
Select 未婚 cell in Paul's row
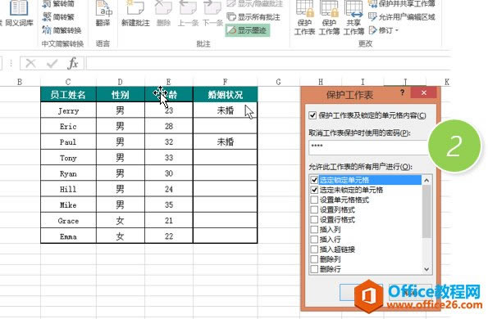[x=225, y=142]
